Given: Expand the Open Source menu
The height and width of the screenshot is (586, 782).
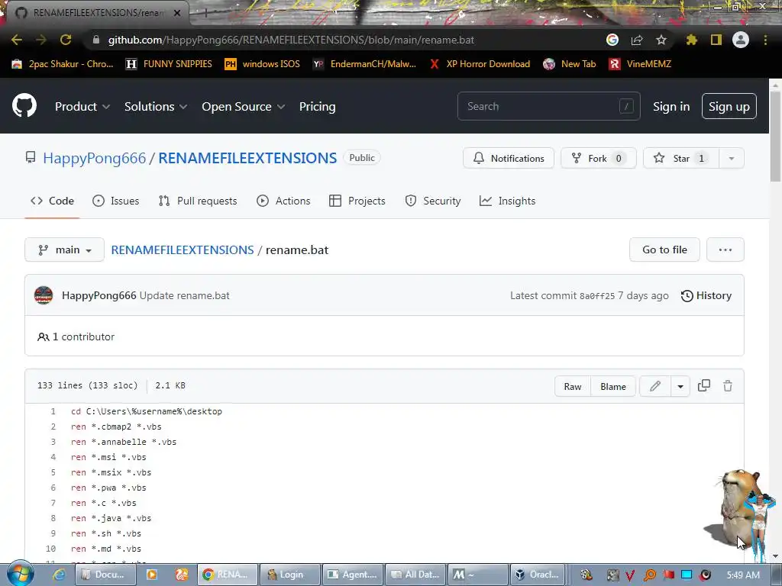Looking at the screenshot, I should [x=243, y=107].
